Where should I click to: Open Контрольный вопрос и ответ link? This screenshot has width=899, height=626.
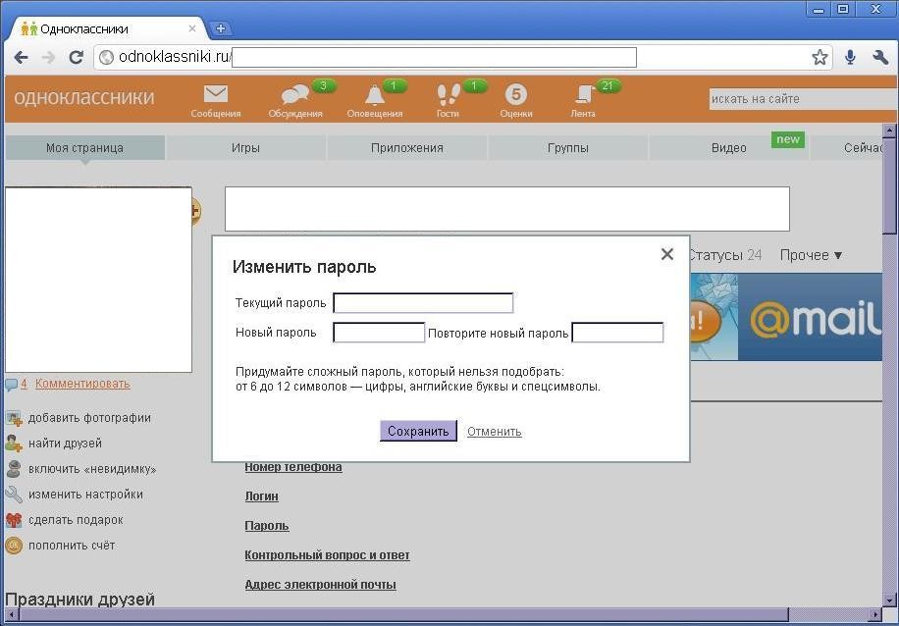pyautogui.click(x=328, y=555)
